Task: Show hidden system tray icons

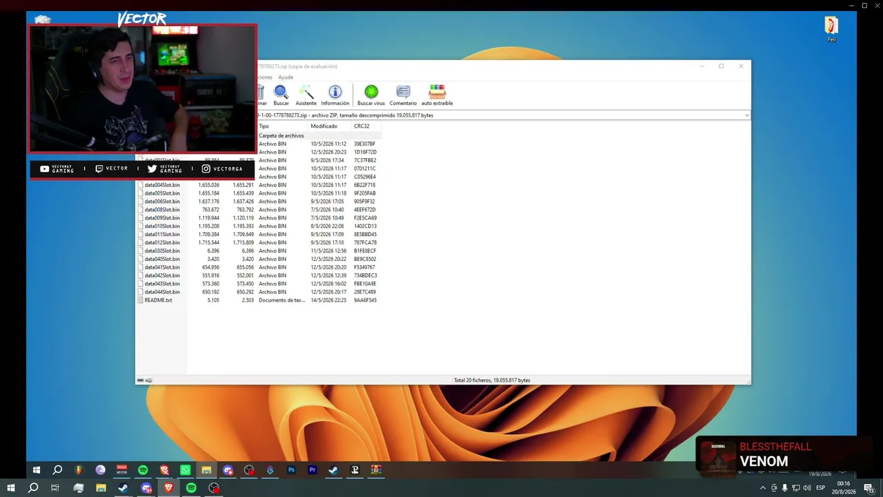Action: [762, 488]
